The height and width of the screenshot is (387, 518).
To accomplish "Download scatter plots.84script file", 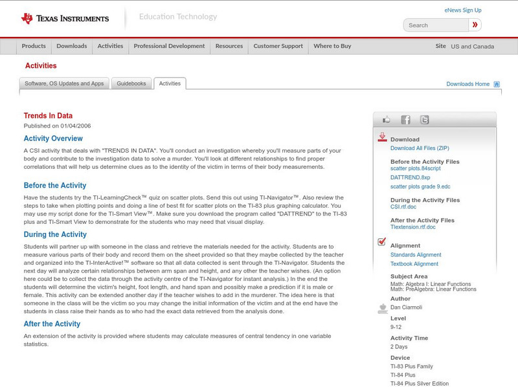I will (x=416, y=168).
